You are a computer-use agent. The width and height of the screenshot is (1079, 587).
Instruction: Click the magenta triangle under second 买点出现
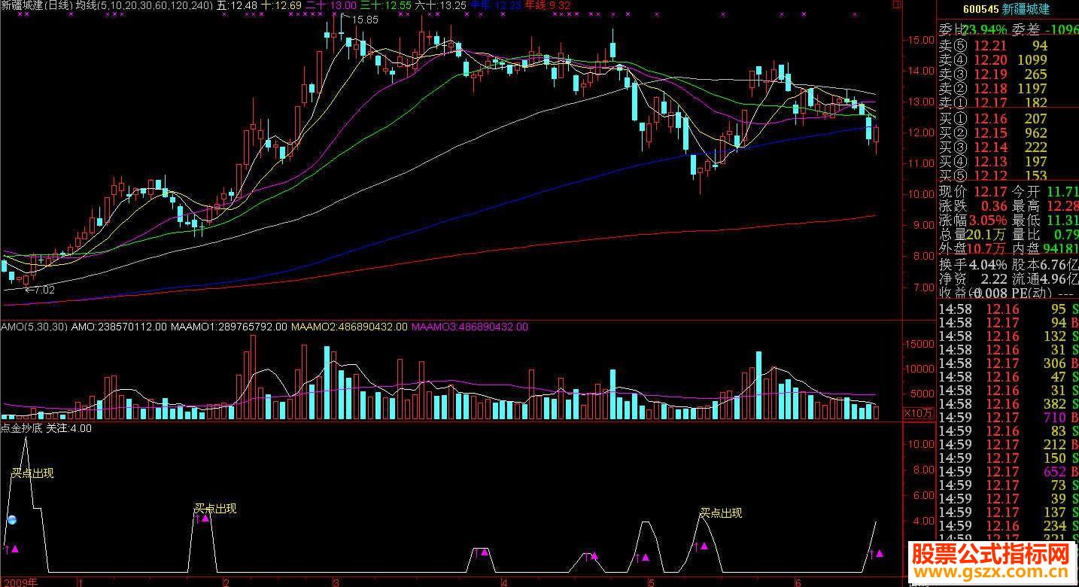pos(205,518)
